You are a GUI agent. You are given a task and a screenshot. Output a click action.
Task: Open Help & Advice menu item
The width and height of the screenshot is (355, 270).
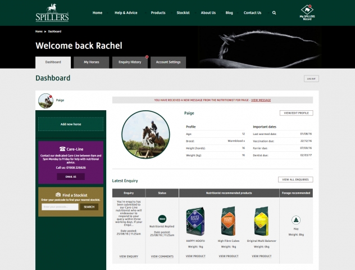(126, 12)
